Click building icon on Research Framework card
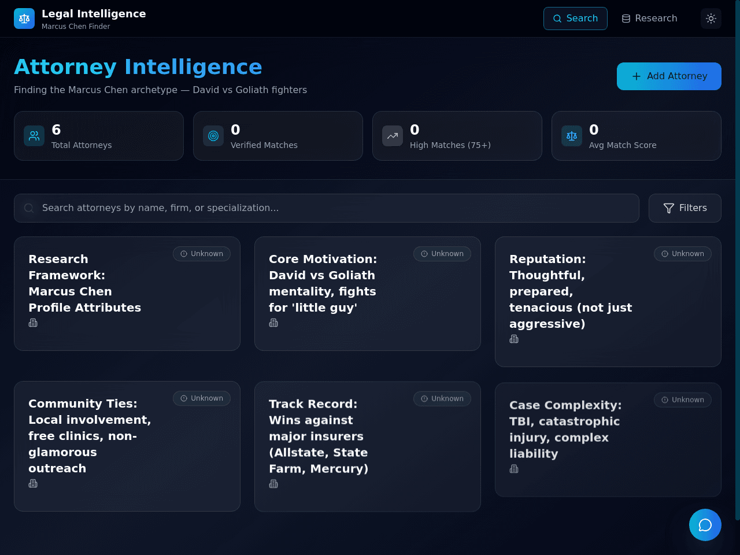The image size is (740, 555). [33, 323]
